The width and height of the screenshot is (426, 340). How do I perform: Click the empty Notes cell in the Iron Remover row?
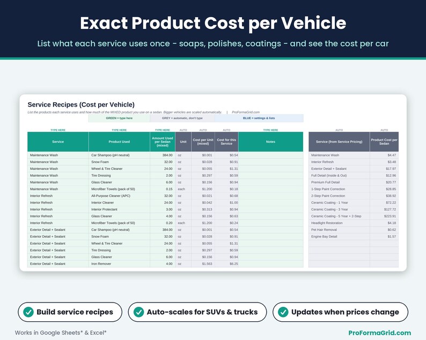pyautogui.click(x=270, y=264)
